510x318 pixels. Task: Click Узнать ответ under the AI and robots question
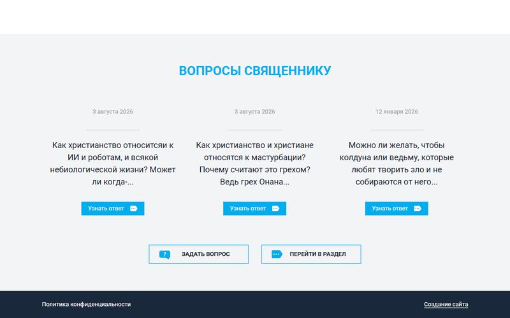pos(113,209)
